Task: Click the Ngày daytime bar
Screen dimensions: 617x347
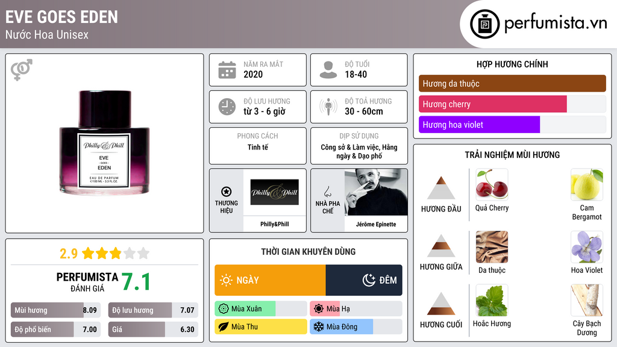Action: click(x=270, y=280)
